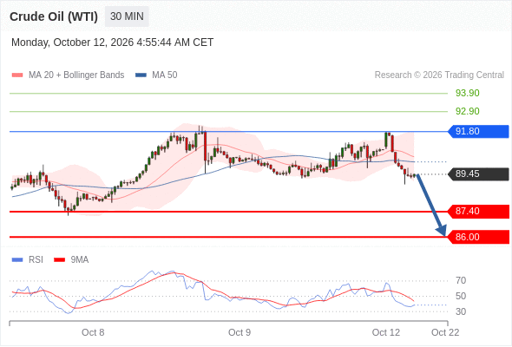Select the MA 50 legend label
The width and height of the screenshot is (512, 347).
point(165,75)
